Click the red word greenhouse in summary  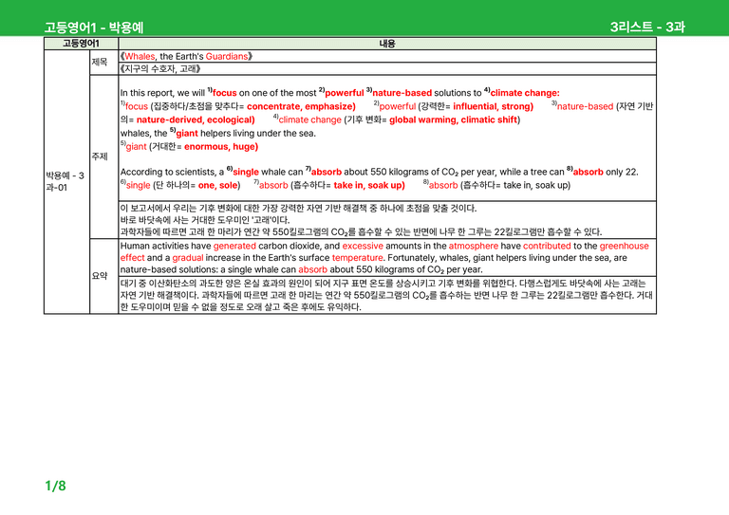coord(624,246)
